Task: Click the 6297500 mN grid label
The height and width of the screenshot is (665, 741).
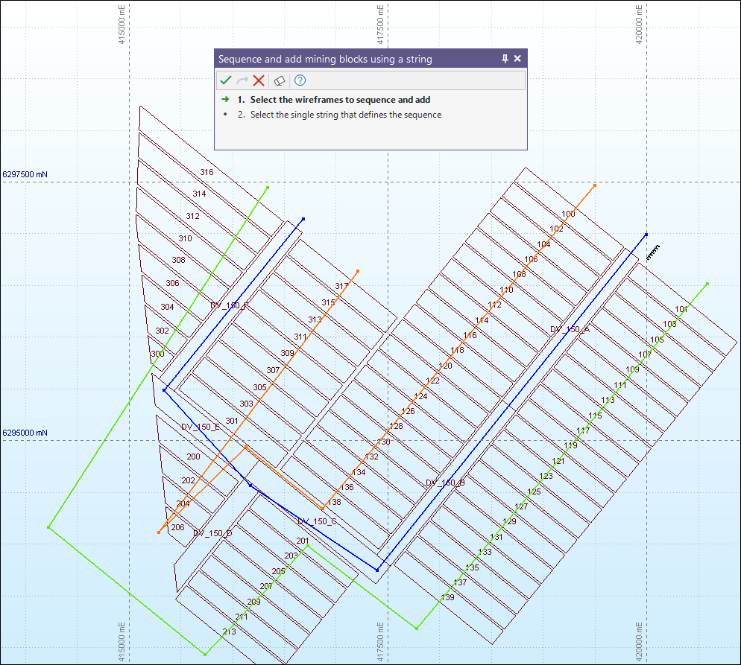Action: pos(25,174)
